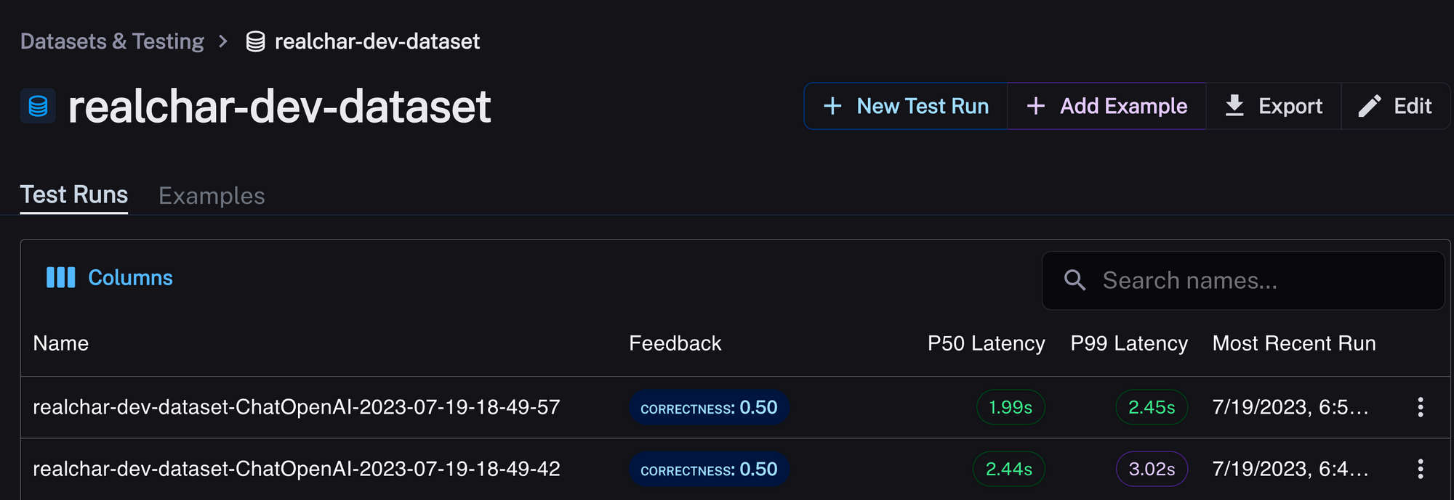Click the pencil icon on Edit
Image resolution: width=1454 pixels, height=500 pixels.
[1370, 106]
